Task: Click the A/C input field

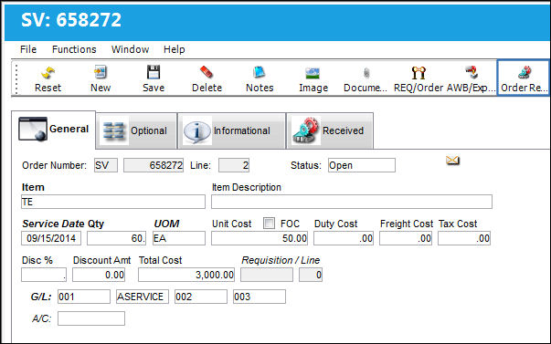Action: [x=91, y=318]
